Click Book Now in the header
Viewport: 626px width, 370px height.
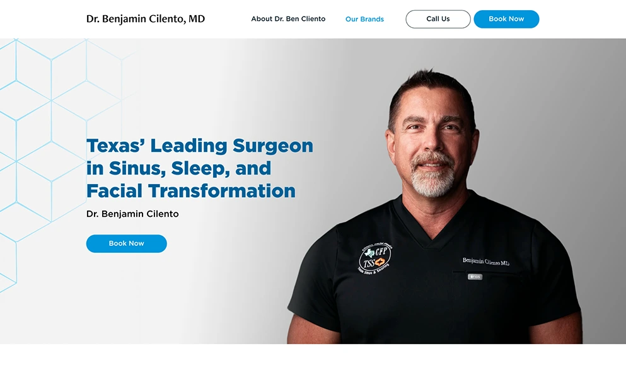click(x=506, y=19)
